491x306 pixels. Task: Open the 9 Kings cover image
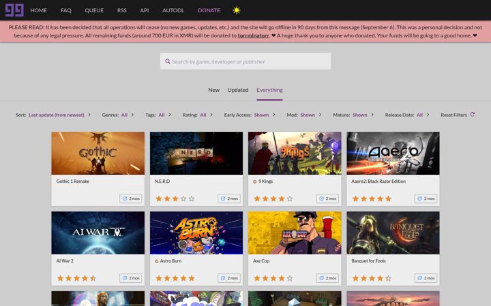[x=295, y=153]
